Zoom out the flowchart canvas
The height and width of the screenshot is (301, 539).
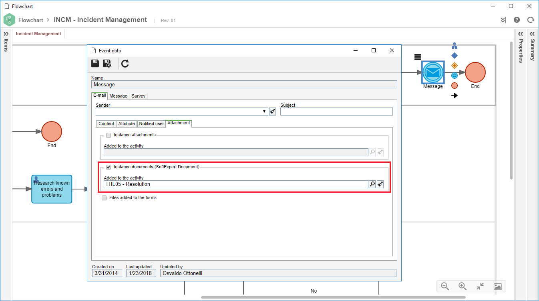[445, 286]
